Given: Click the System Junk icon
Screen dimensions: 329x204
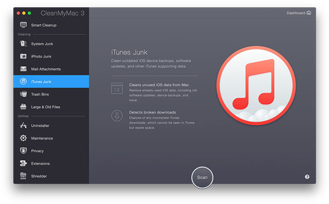Looking at the screenshot, I should [23, 43].
